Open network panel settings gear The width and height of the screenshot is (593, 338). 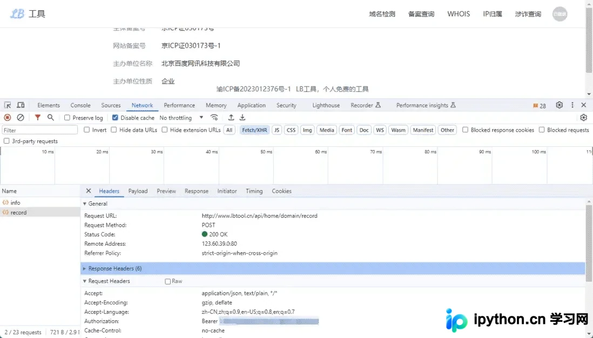coord(583,118)
